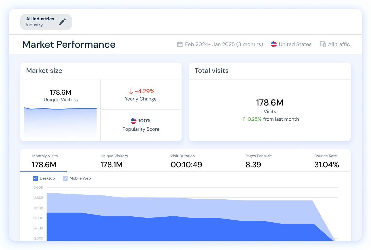Click the Unique Visitors sparkline chart

coord(60,122)
